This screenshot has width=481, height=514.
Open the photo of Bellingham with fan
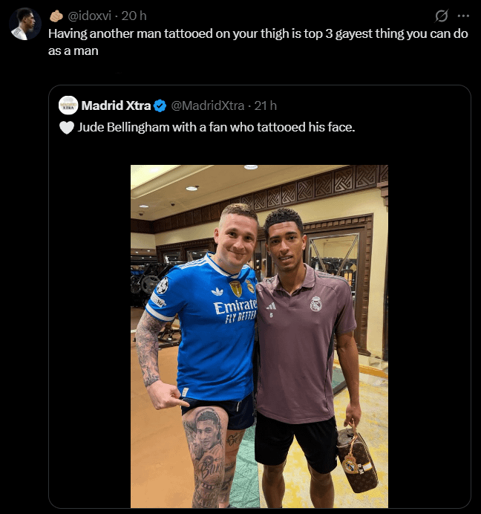pyautogui.click(x=259, y=336)
